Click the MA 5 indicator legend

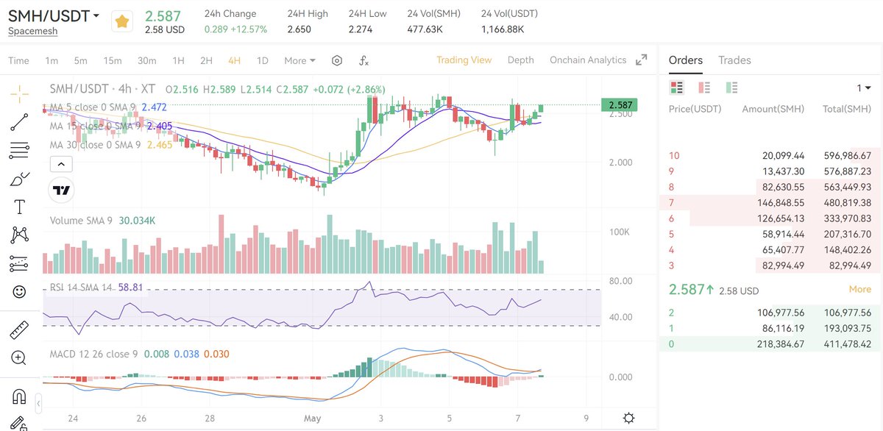(108, 107)
